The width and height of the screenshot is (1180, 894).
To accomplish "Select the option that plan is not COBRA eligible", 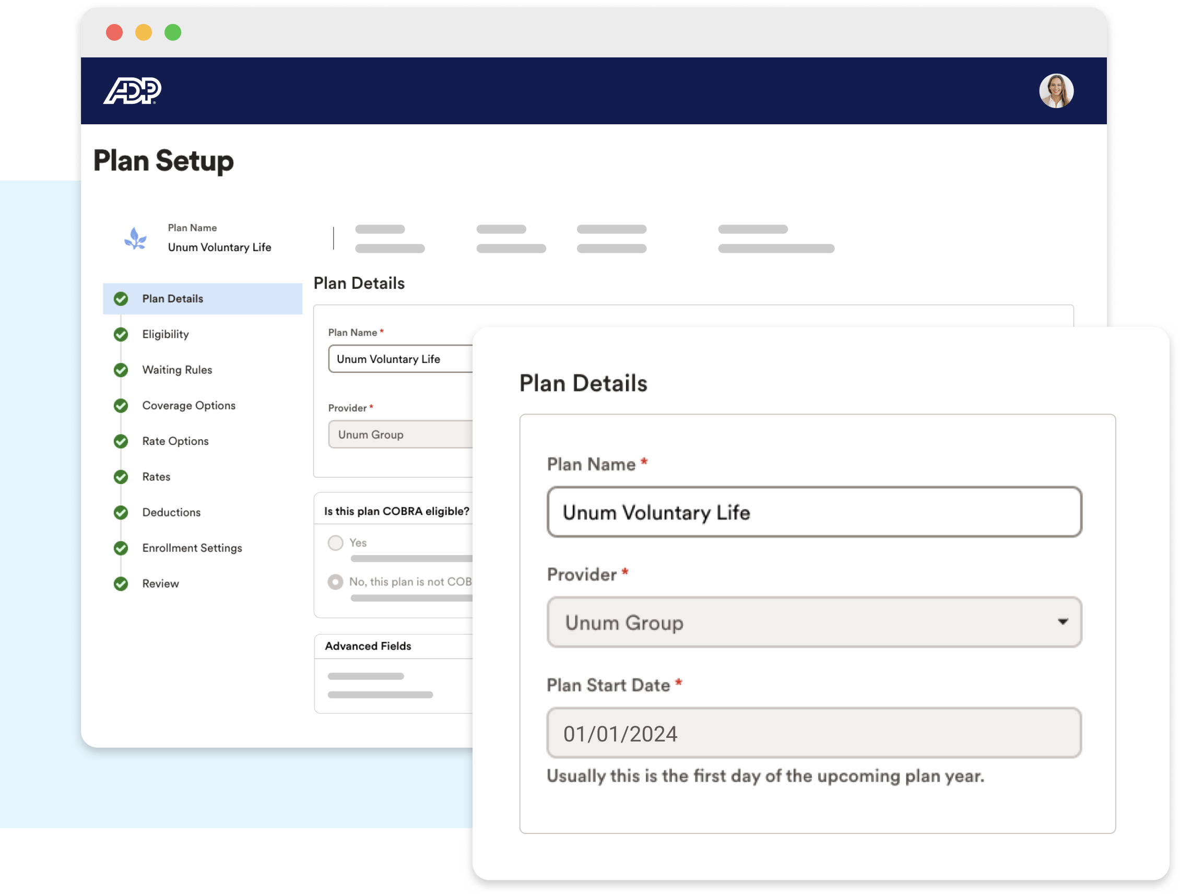I will click(x=335, y=582).
